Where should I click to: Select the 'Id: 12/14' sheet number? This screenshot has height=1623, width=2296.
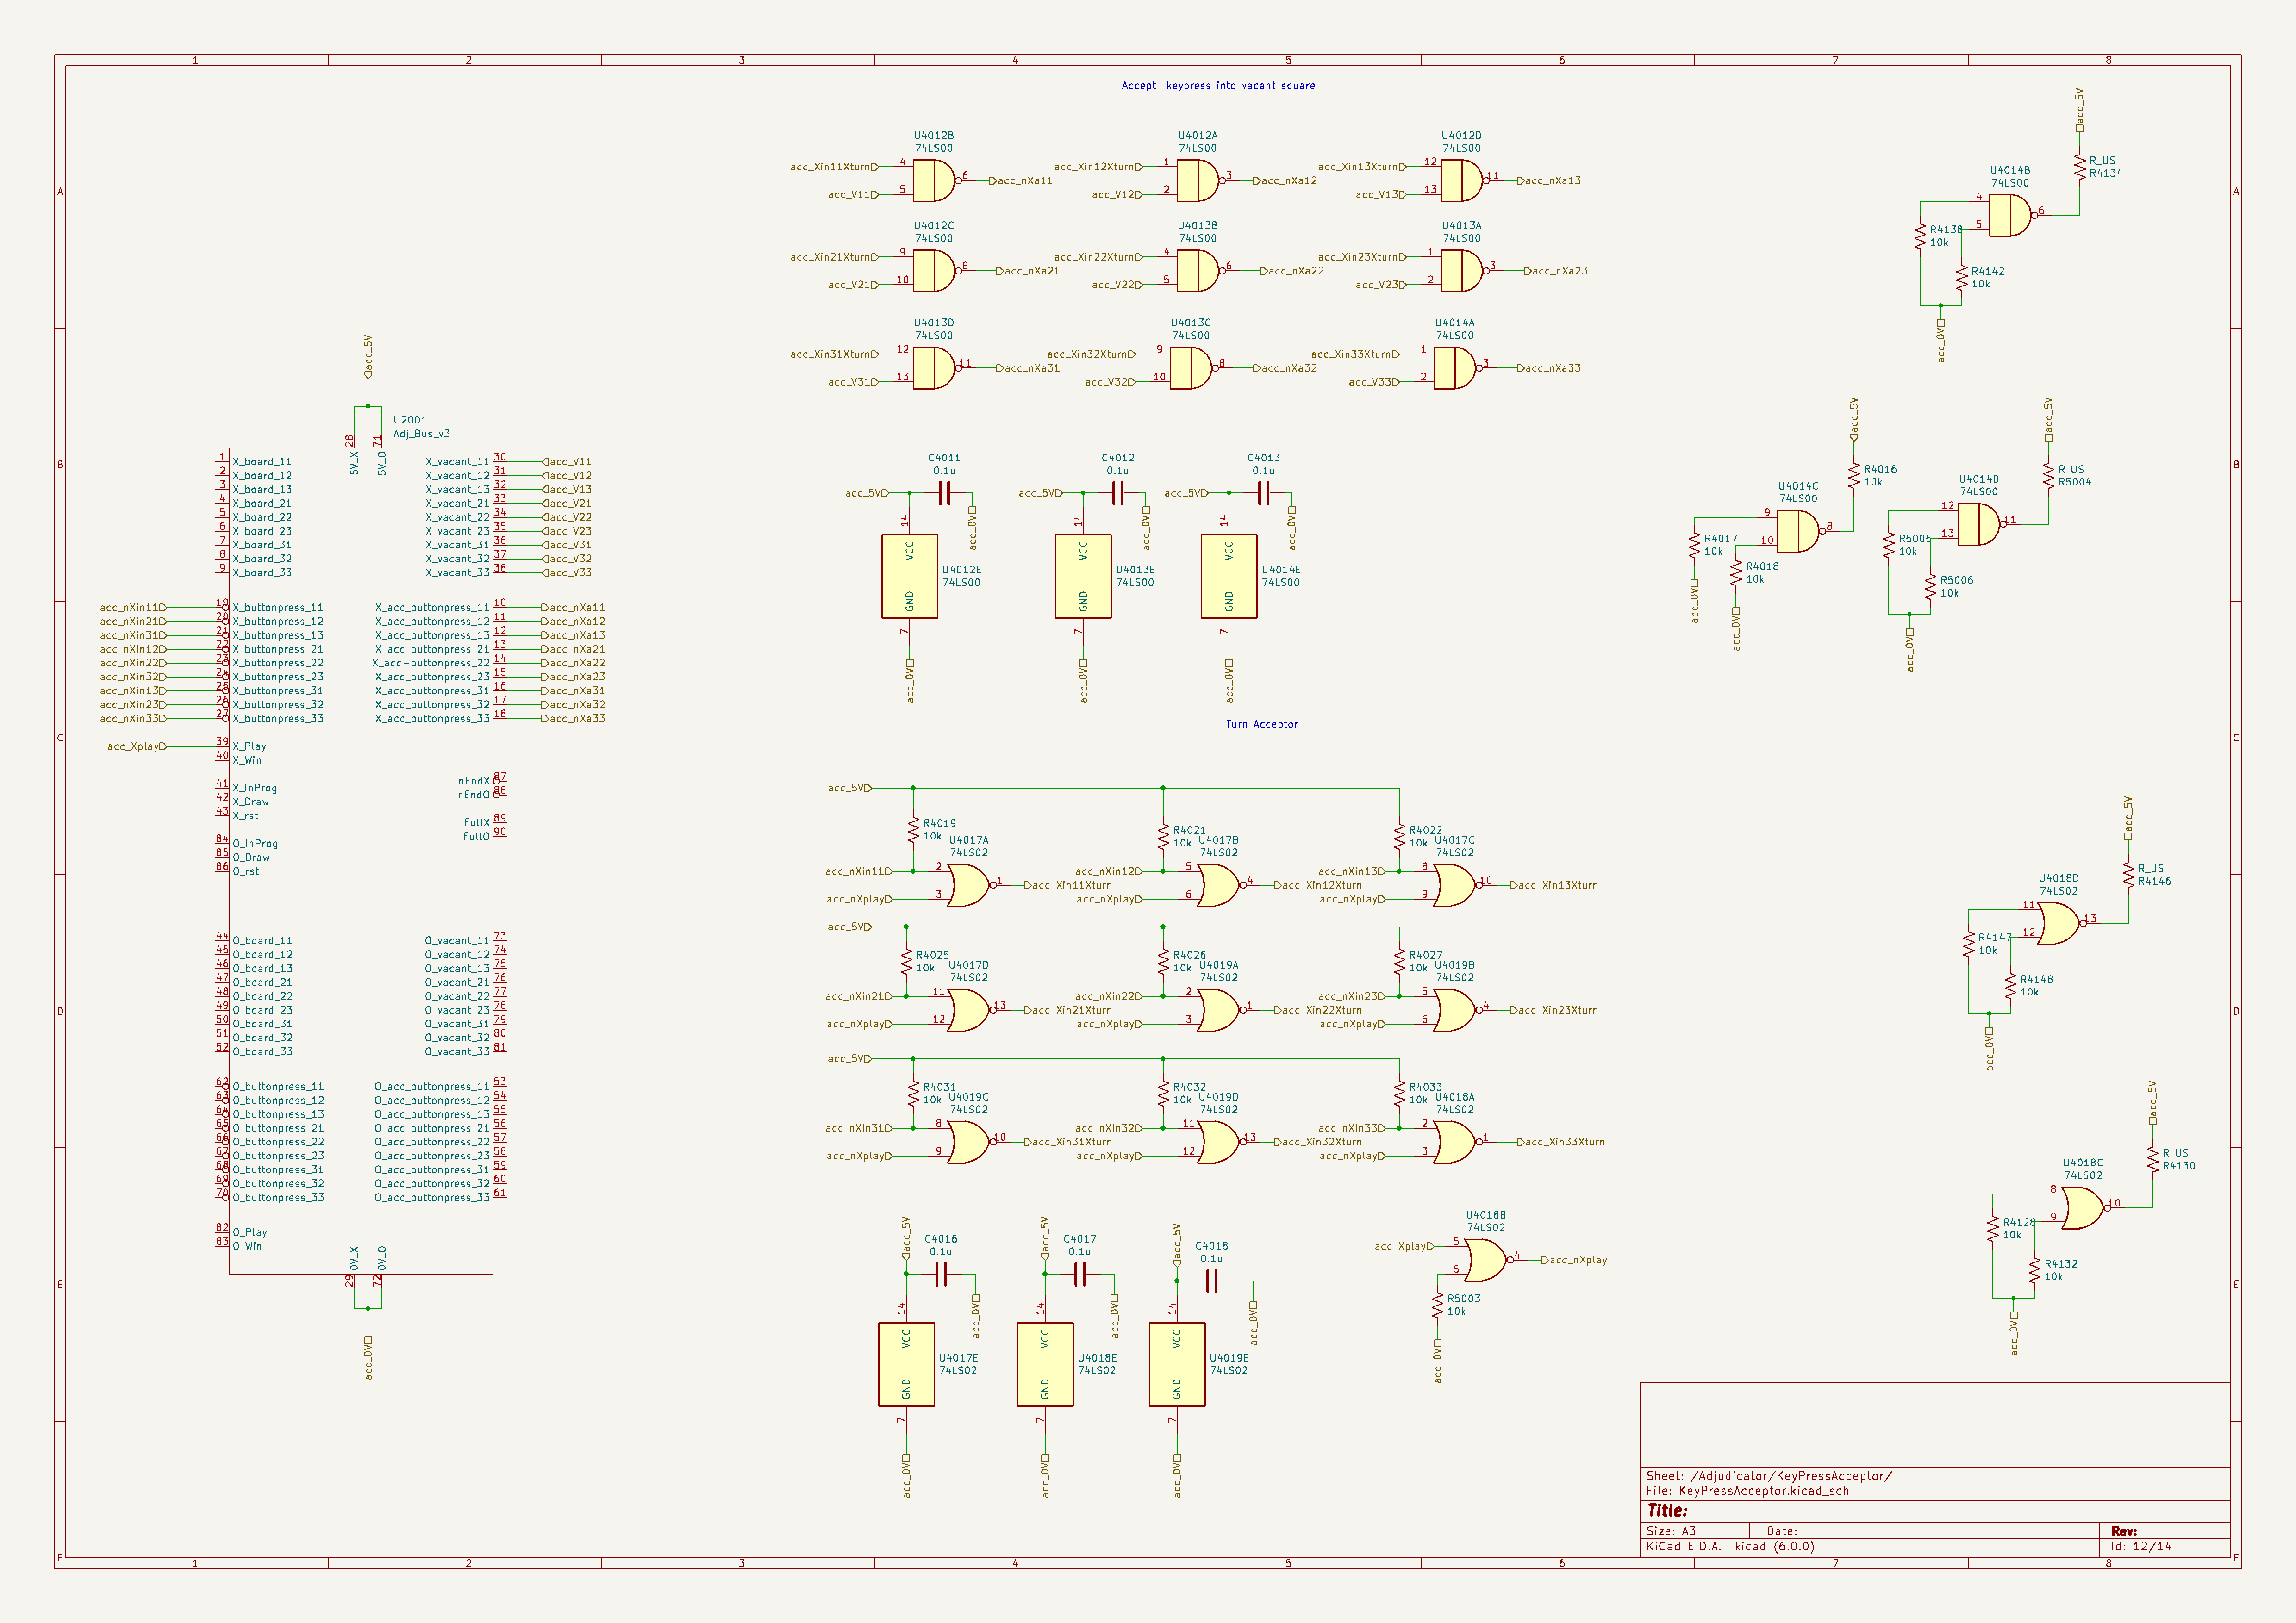point(2141,1546)
